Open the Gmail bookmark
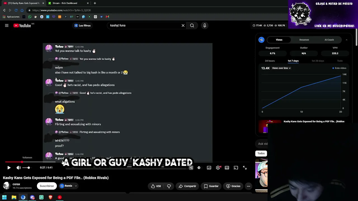This screenshot has width=358, height=201. 107,17
